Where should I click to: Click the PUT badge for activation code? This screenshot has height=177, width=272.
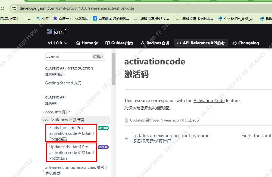point(103,147)
